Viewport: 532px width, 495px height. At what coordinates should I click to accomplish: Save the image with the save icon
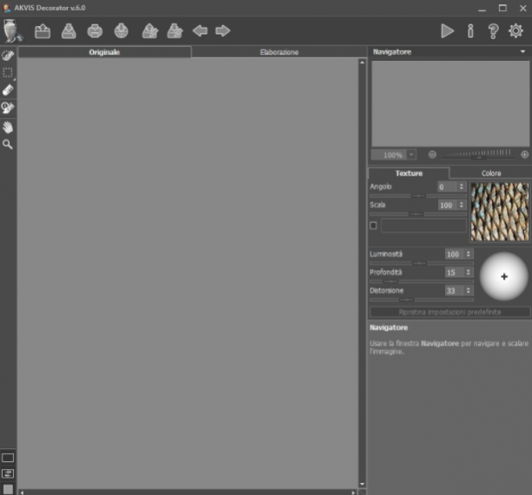(69, 31)
